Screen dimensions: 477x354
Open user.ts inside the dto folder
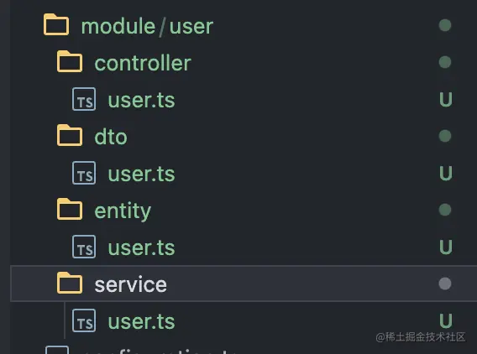point(141,174)
